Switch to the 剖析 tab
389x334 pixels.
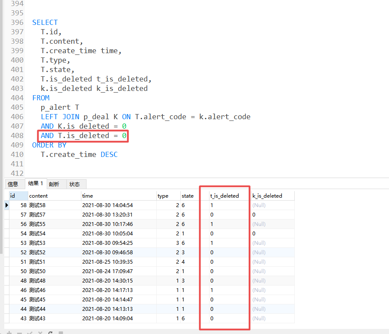click(55, 184)
